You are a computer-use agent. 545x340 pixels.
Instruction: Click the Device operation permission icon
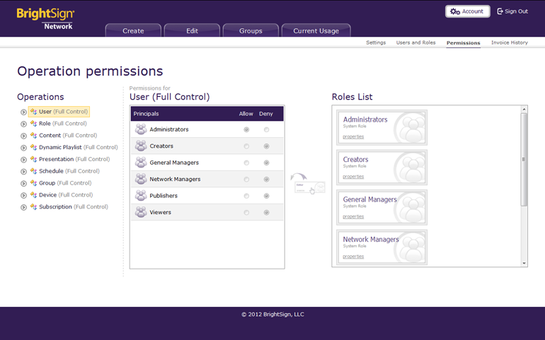[33, 195]
